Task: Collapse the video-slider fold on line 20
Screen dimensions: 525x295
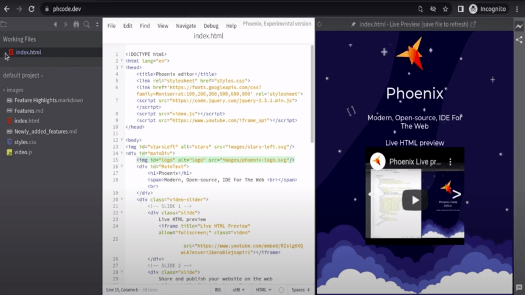Action: coord(122,199)
